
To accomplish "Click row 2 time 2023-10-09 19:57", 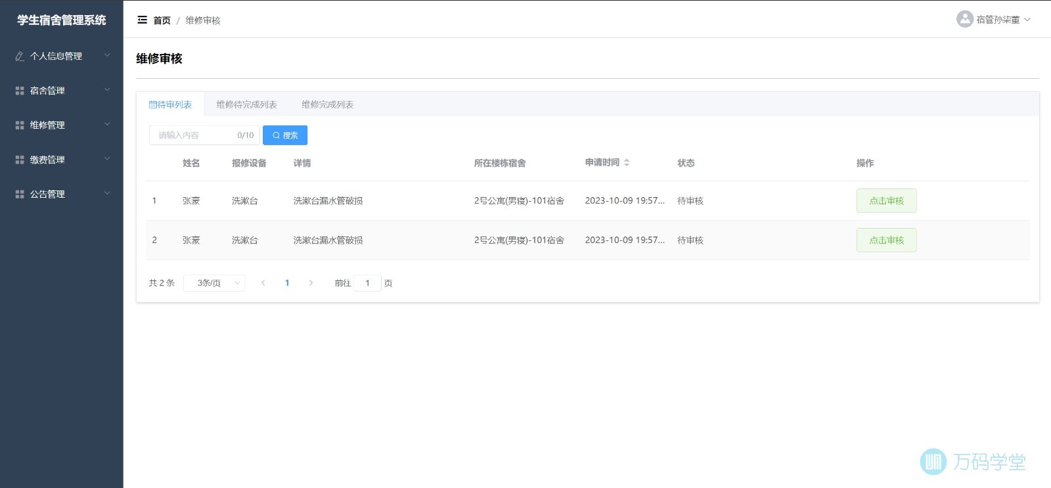I will 625,240.
